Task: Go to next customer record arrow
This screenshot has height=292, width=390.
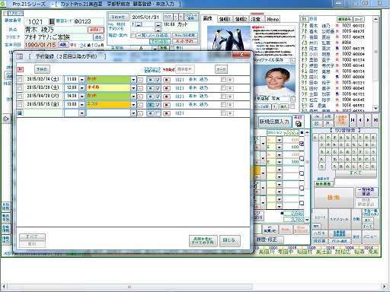Action: [x=368, y=120]
